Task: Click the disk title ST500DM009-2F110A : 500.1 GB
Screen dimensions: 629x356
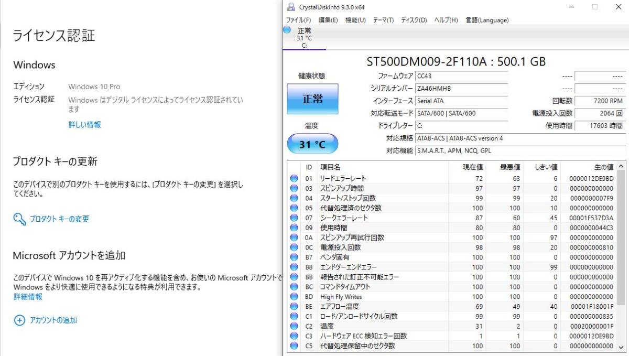Action: [x=456, y=61]
